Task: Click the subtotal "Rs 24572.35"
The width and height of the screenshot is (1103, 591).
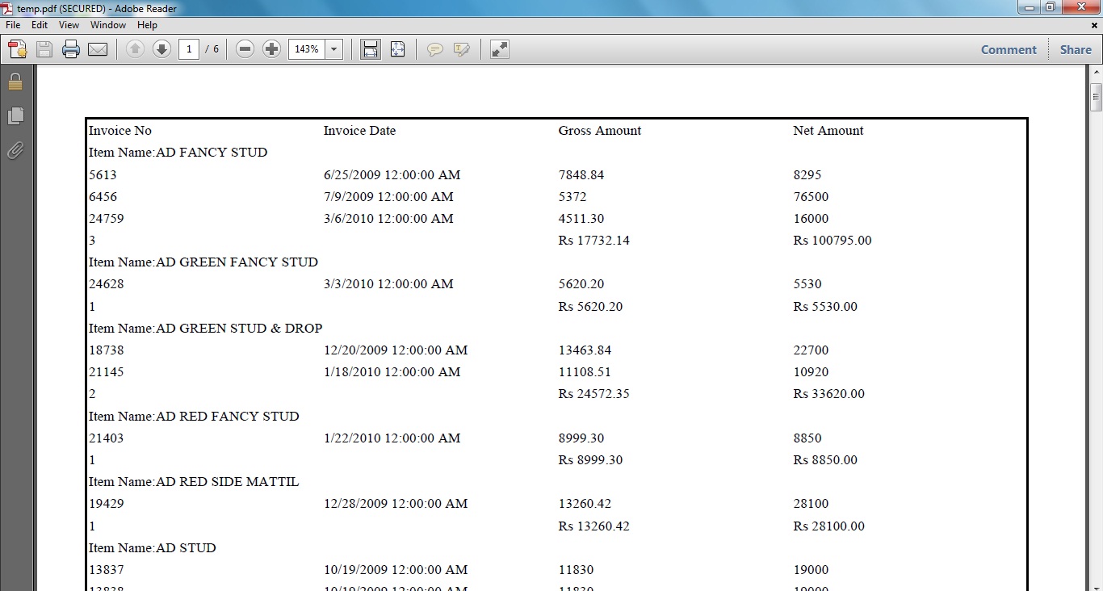Action: coord(594,394)
